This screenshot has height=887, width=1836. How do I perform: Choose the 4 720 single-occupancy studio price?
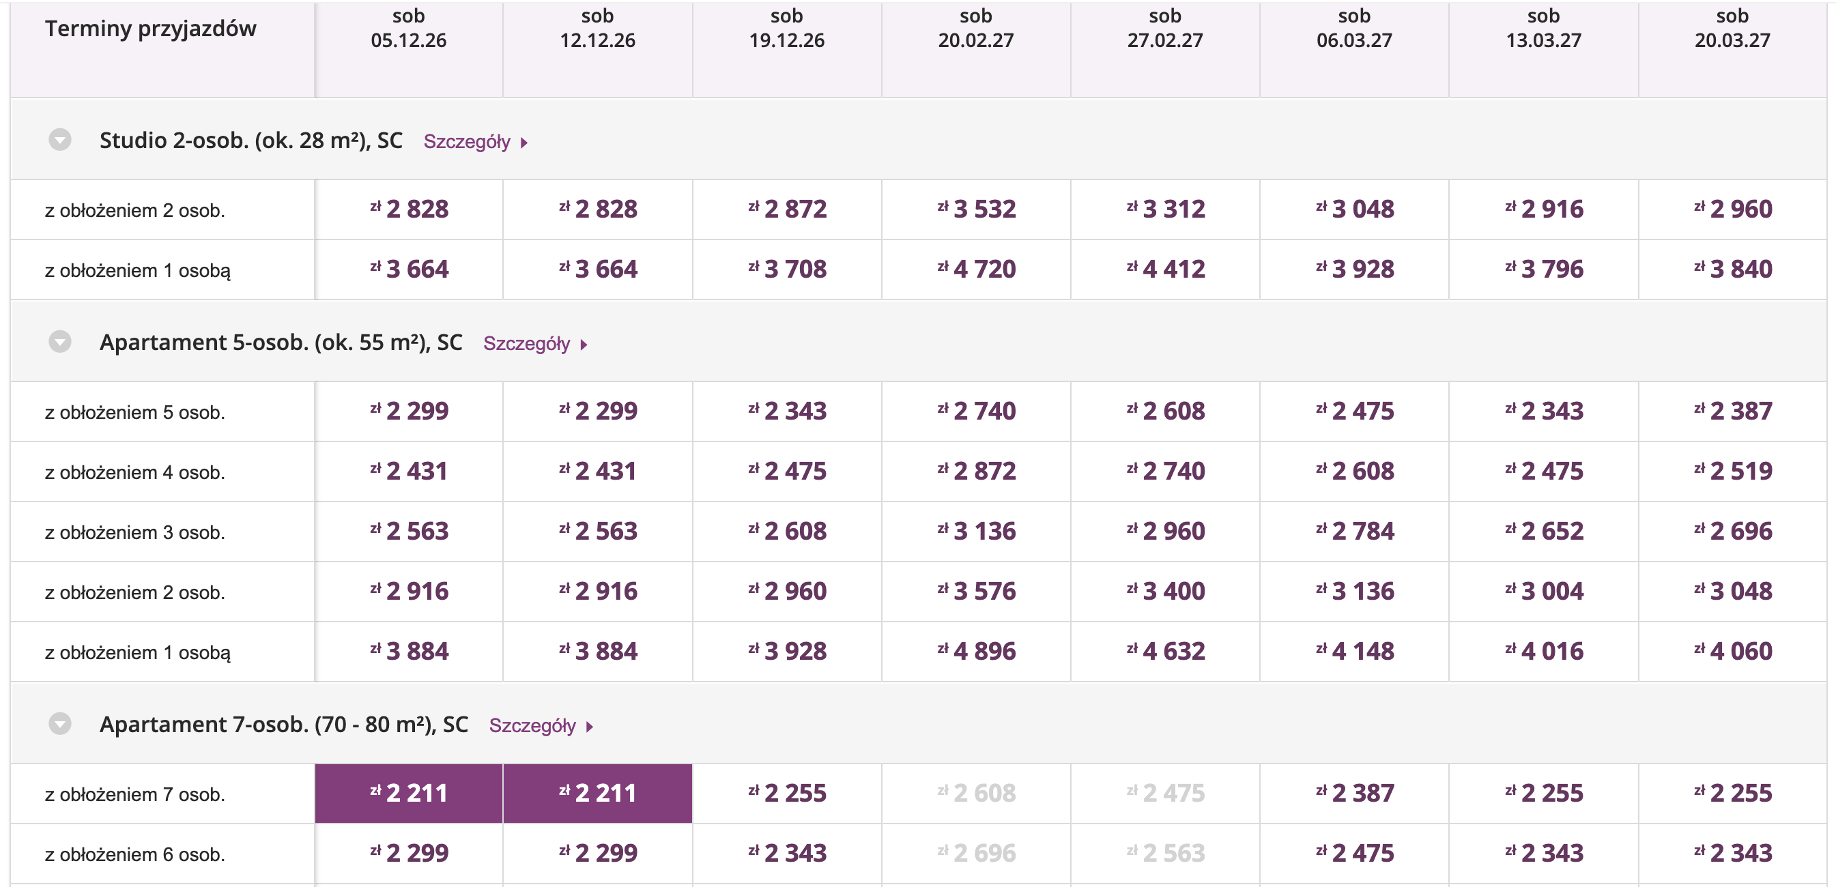[977, 269]
